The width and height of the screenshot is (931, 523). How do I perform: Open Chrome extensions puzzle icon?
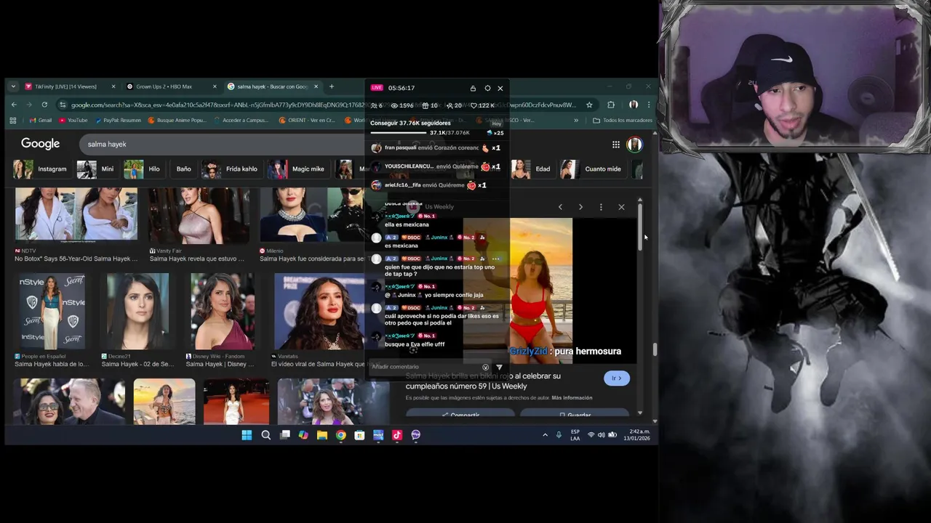(x=611, y=105)
